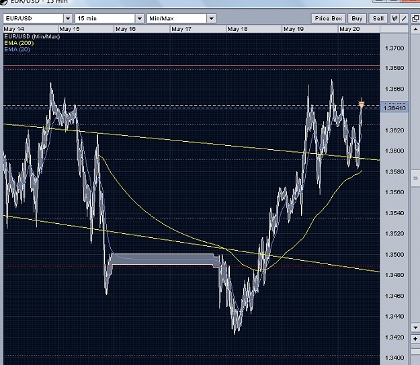
Task: Open the Price Box
Action: click(329, 18)
